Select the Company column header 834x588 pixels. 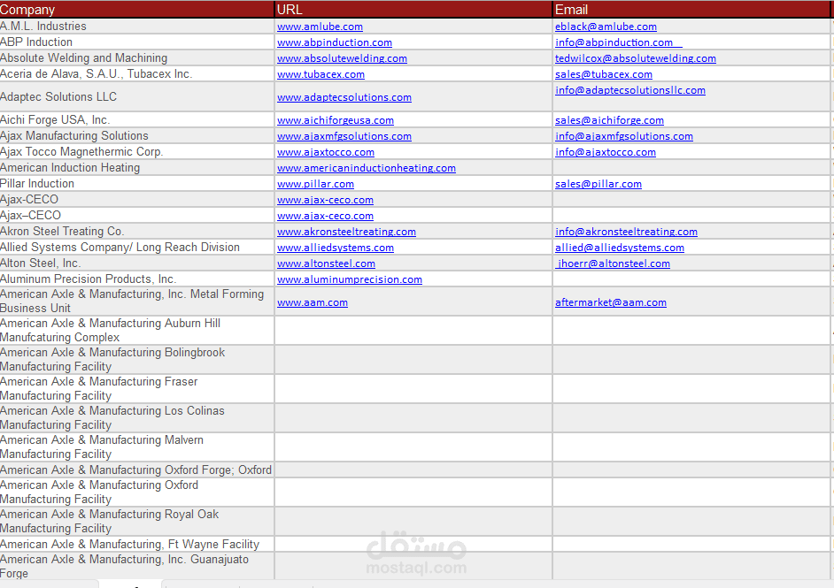tap(136, 10)
